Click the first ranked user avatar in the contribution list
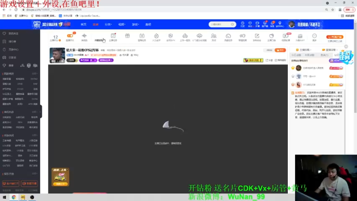 tap(299, 68)
